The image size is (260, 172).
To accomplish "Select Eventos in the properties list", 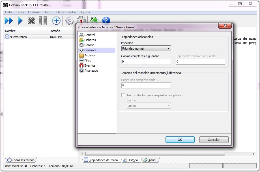I will click(x=90, y=65).
